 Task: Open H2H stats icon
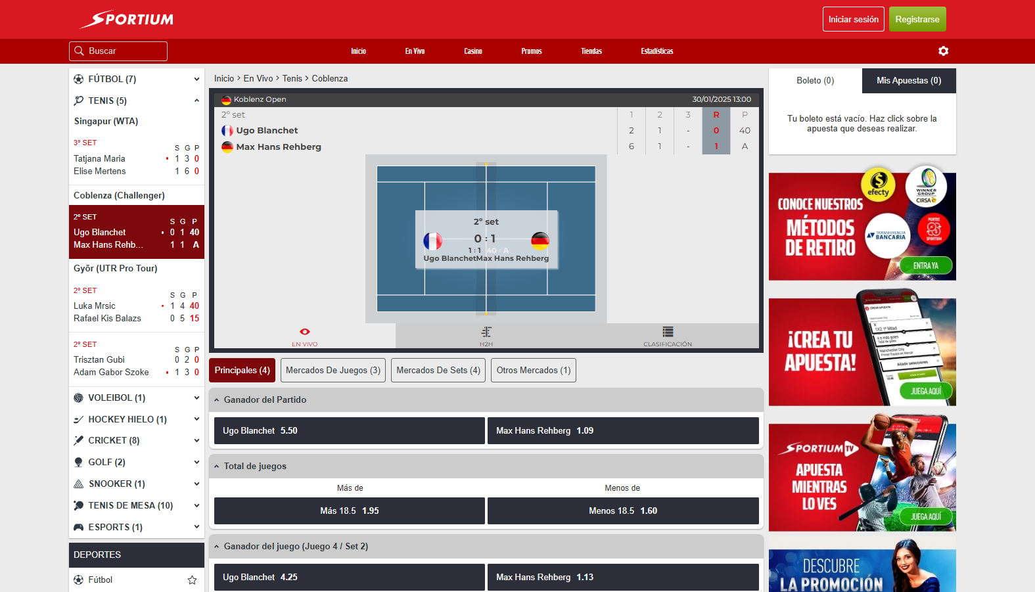coord(486,332)
